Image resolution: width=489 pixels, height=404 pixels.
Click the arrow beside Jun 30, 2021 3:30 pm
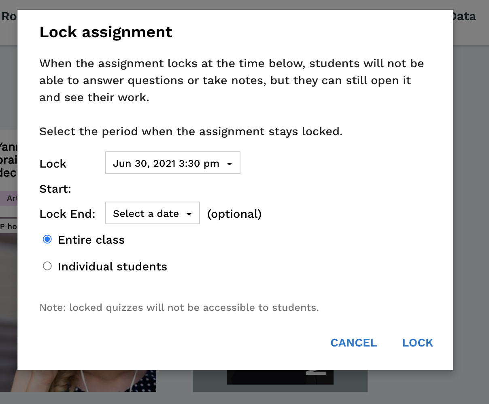[230, 164]
